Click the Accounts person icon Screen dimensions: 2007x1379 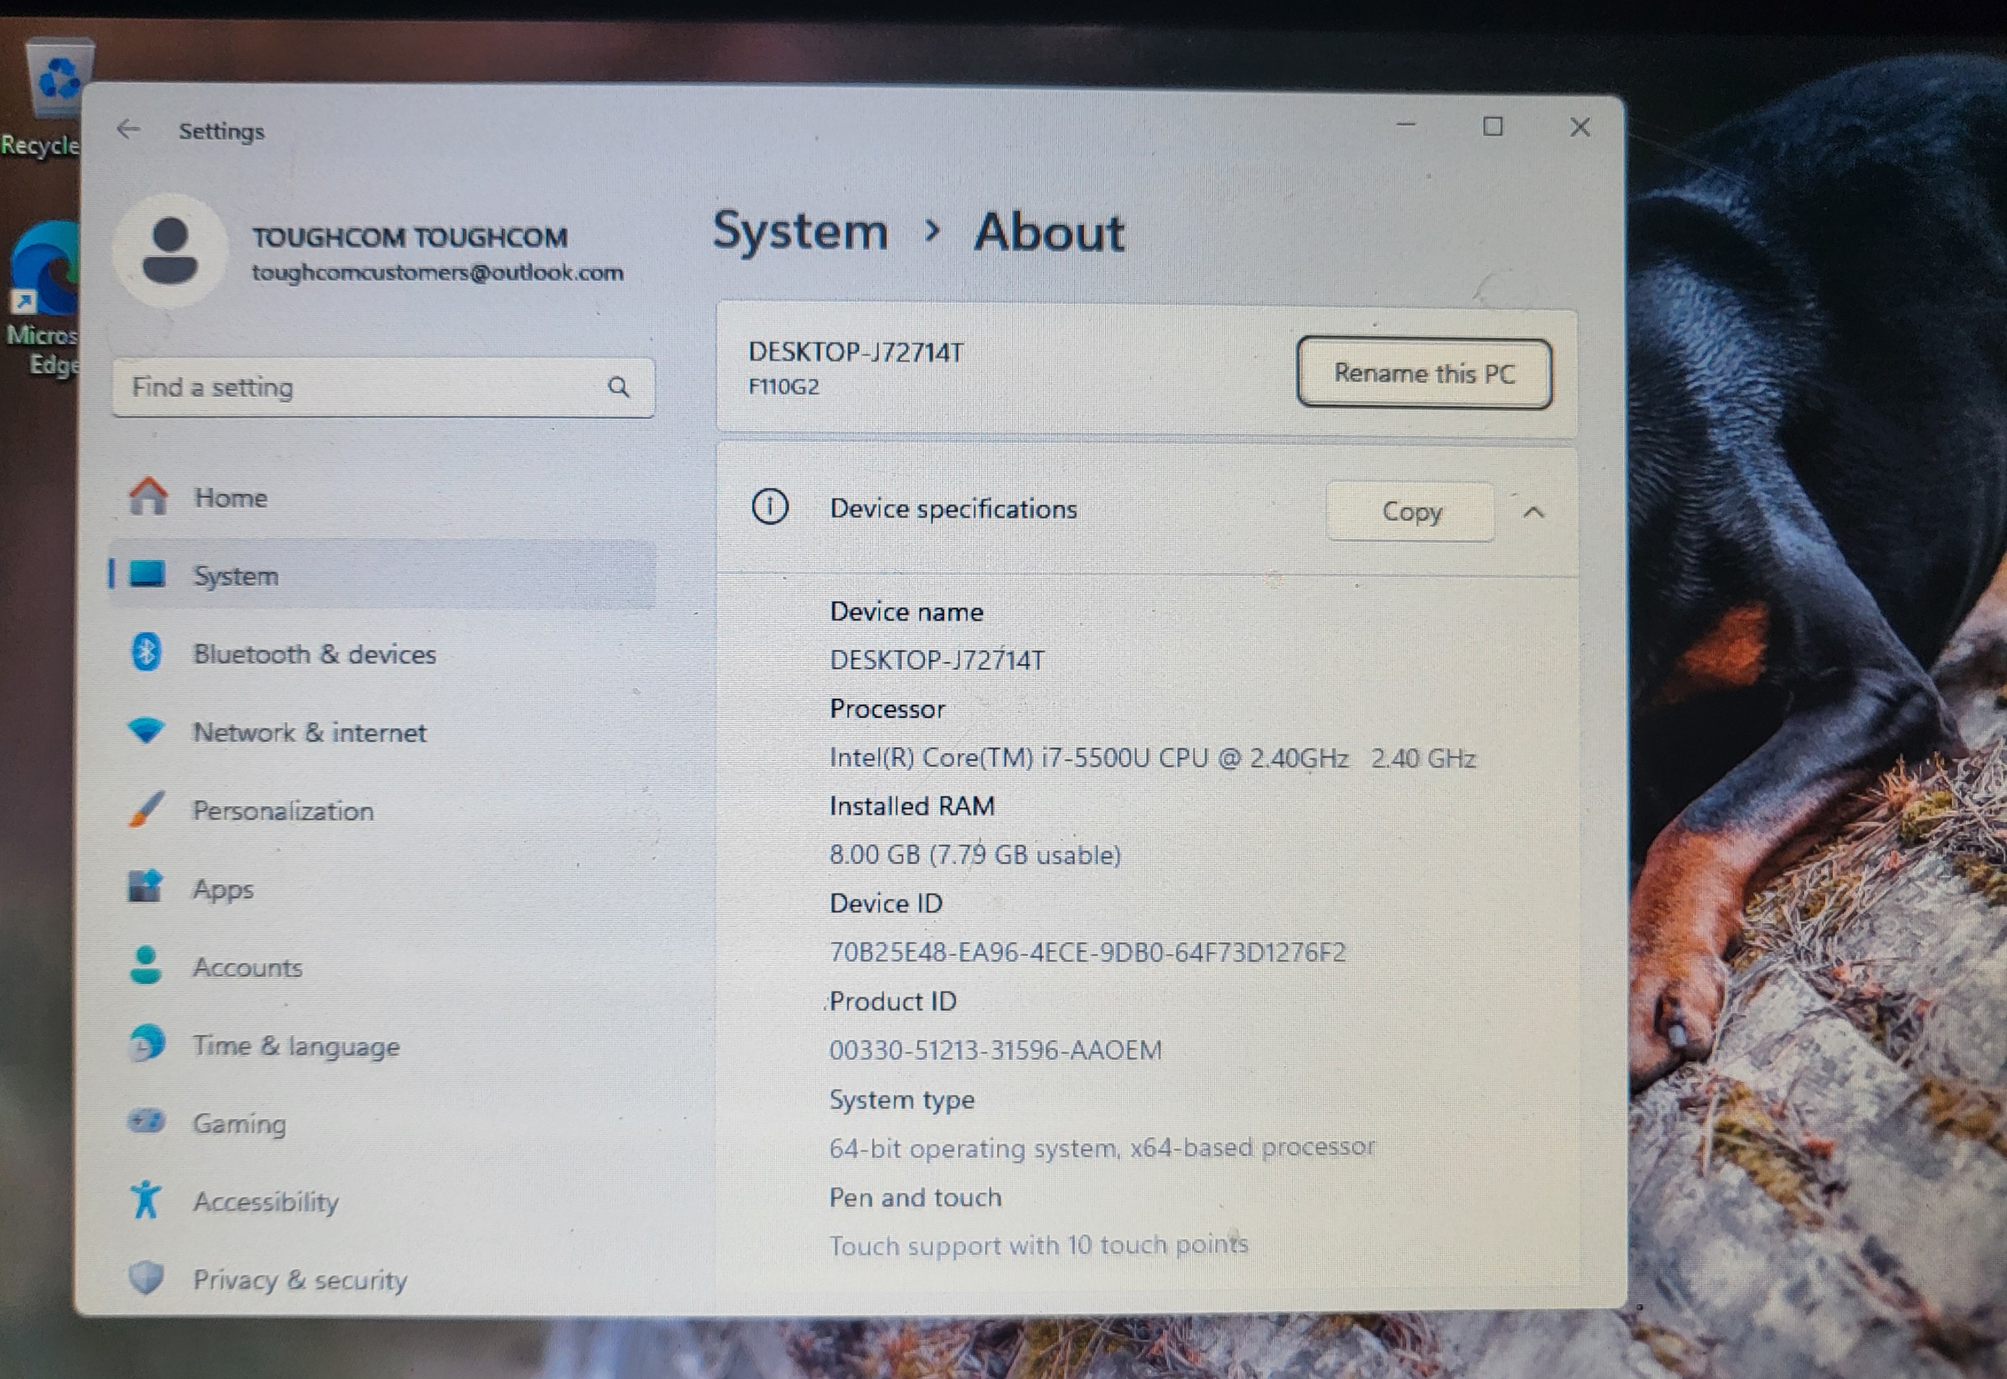(145, 966)
